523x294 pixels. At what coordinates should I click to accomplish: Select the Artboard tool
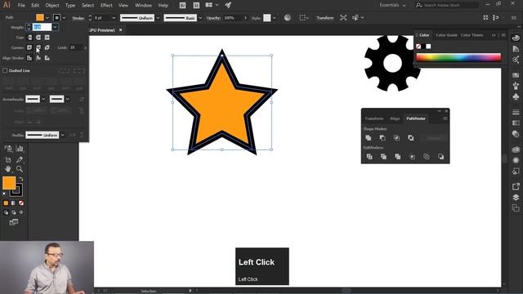[8, 160]
